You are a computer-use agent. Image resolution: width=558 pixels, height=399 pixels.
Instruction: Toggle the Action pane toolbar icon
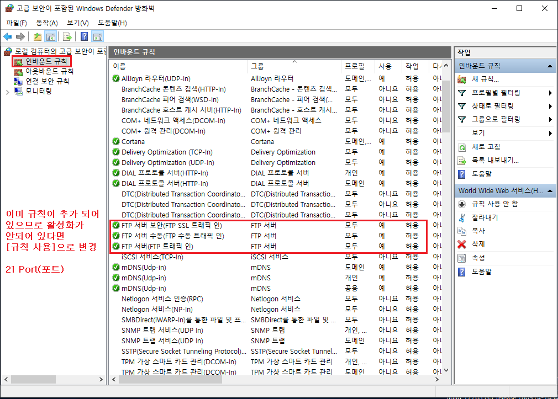point(97,36)
